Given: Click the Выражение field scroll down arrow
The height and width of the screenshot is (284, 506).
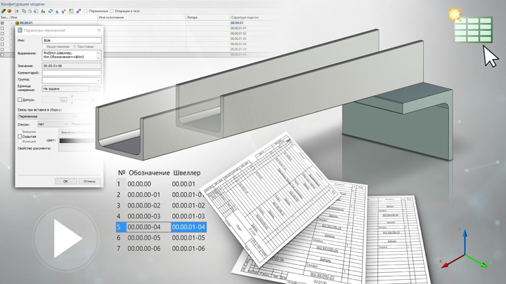Looking at the screenshot, I should pyautogui.click(x=98, y=58).
